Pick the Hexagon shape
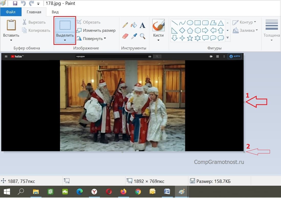Viewport: 281px width, 198px height. 197,30
